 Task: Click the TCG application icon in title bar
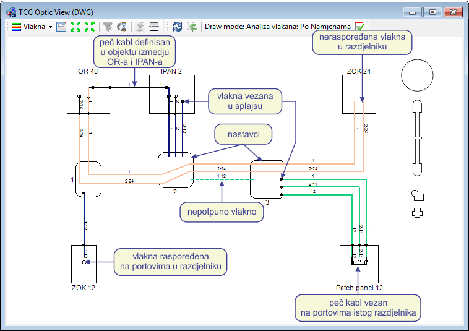click(x=11, y=12)
